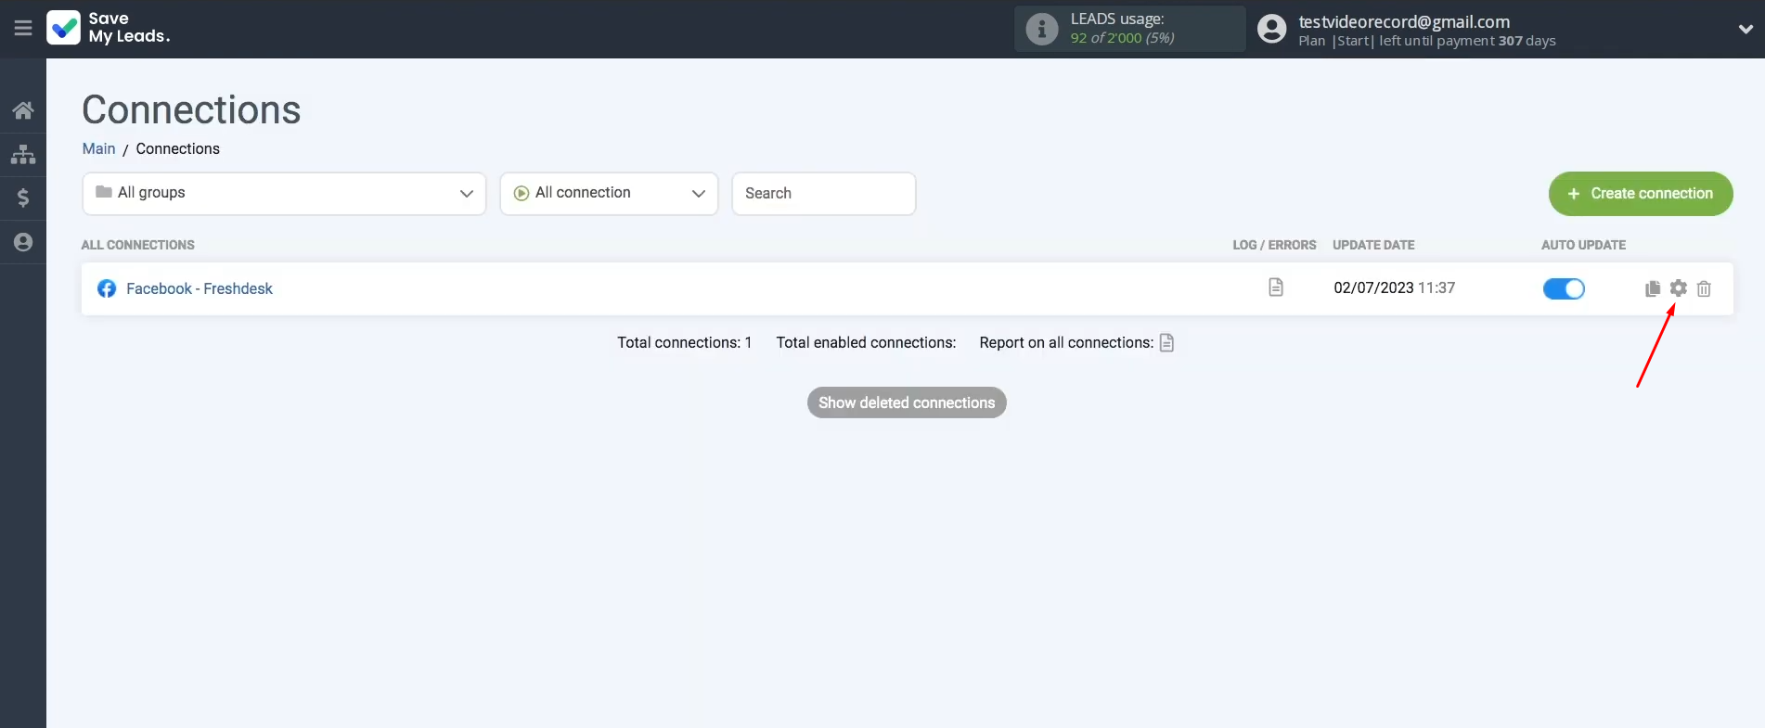Click account email testvideorecord@gmail.com

(x=1404, y=21)
